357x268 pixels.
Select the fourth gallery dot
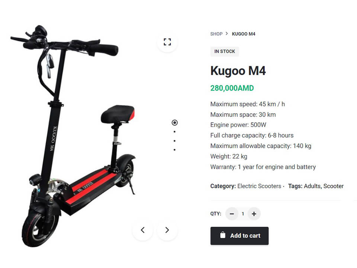(175, 150)
